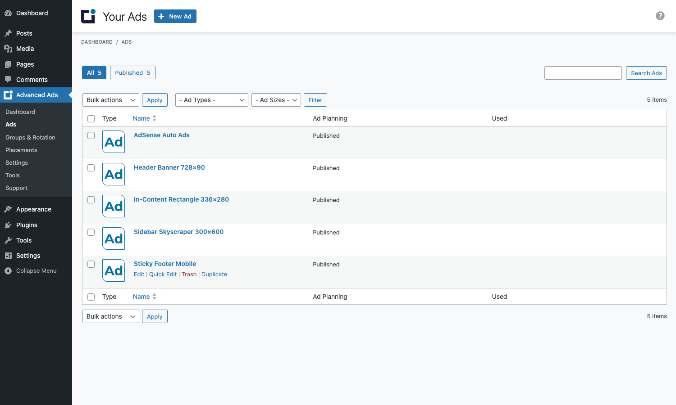The width and height of the screenshot is (676, 405).
Task: Select the All 5 view tab
Action: (x=94, y=72)
